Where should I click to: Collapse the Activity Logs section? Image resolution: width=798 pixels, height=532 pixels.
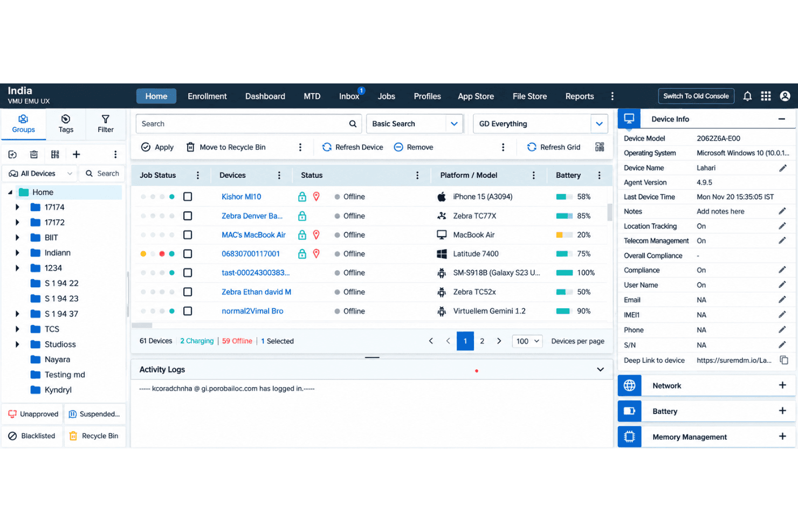point(600,370)
